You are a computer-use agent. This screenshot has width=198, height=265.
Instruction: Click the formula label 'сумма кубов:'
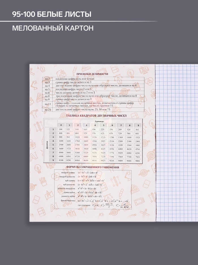click(70, 193)
